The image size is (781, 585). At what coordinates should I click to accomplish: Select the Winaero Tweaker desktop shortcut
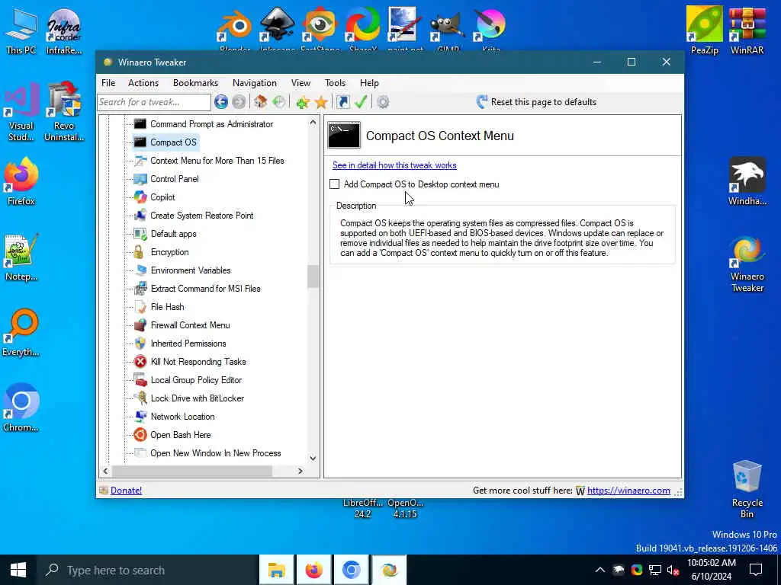pos(747,264)
